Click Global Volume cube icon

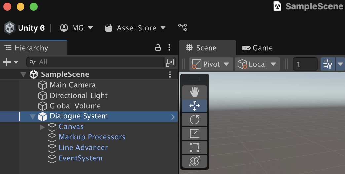pyautogui.click(x=43, y=106)
